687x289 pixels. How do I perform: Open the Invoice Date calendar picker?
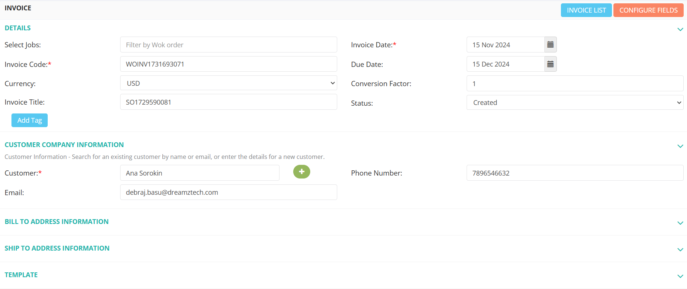(x=550, y=45)
